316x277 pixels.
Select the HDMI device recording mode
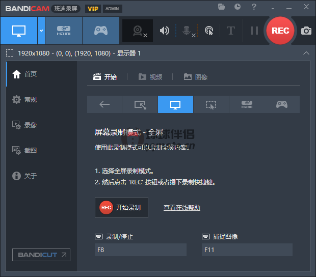[64, 31]
